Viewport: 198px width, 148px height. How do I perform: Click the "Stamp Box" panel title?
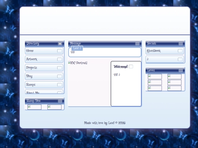click(x=34, y=101)
